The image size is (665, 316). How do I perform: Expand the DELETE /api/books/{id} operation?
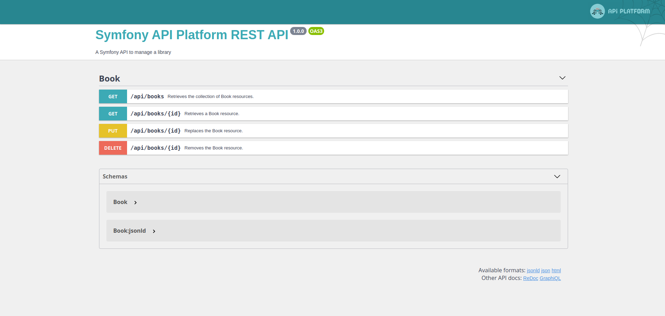(333, 148)
